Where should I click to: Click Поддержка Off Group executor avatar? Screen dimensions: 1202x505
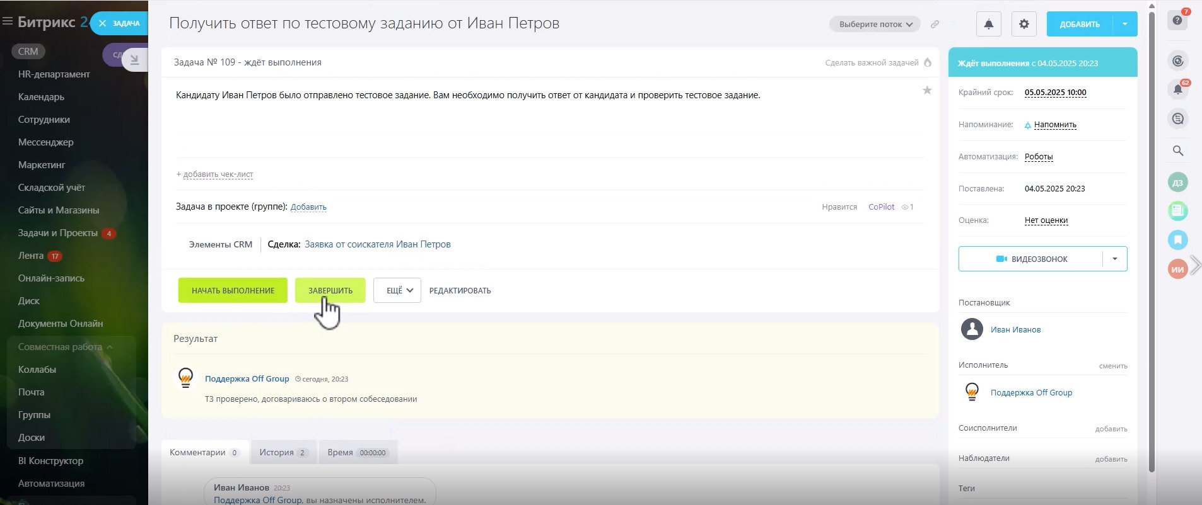[972, 392]
